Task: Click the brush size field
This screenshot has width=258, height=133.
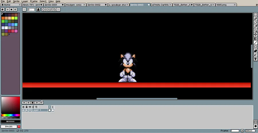Action: pyautogui.click(x=31, y=9)
